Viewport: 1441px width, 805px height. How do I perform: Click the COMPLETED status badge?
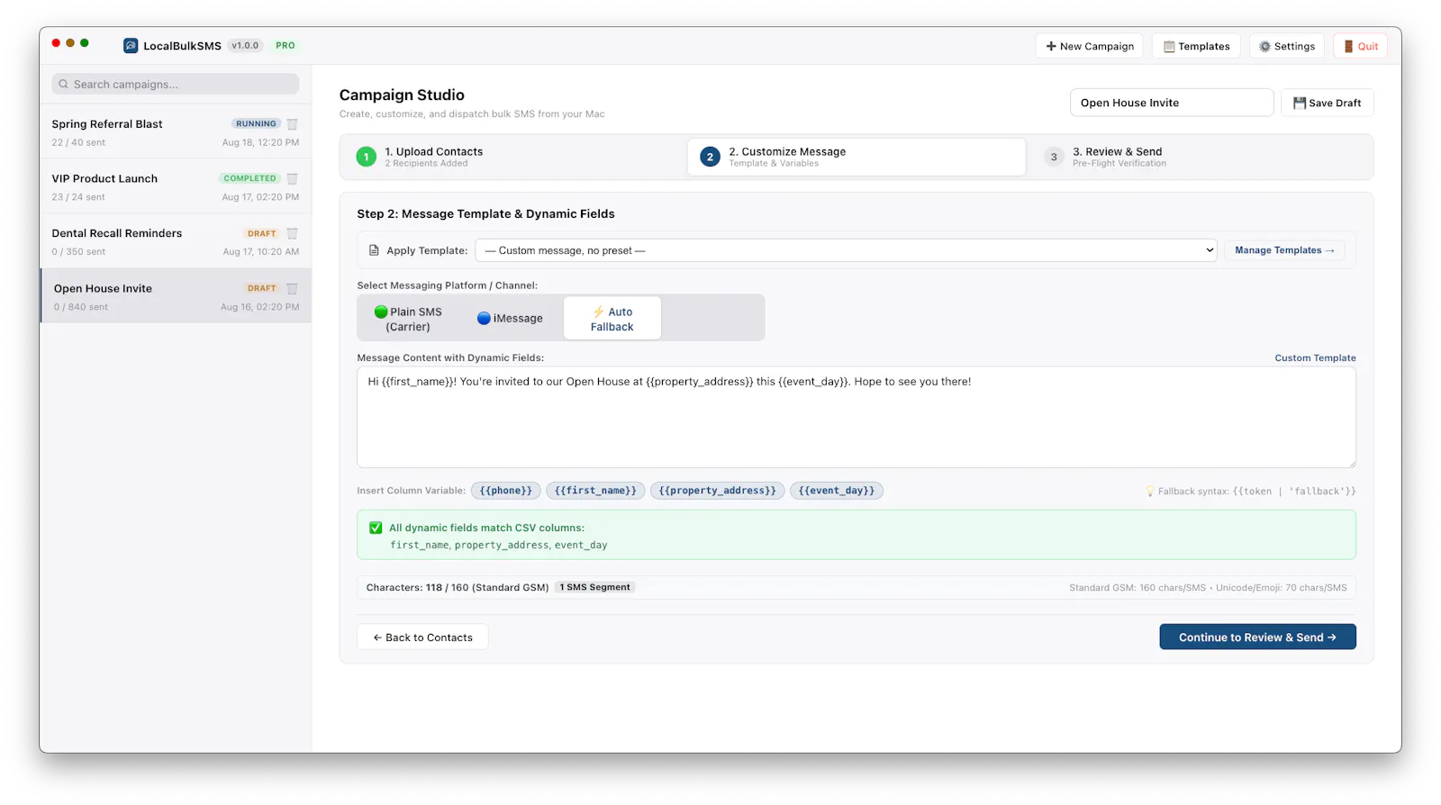[250, 179]
